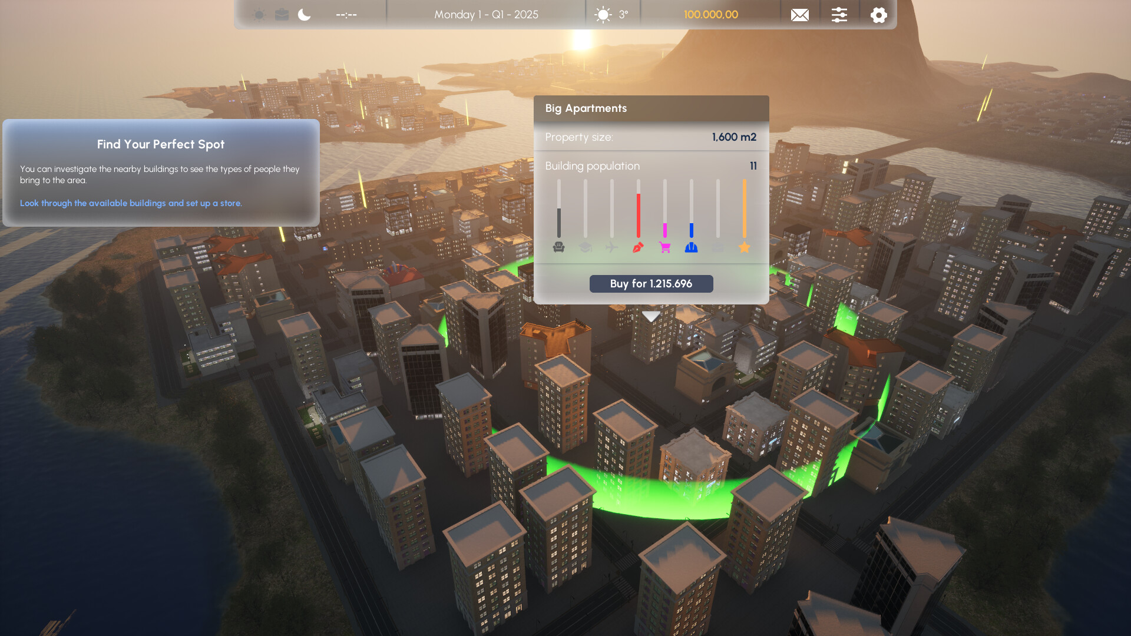The height and width of the screenshot is (636, 1131).
Task: Click the graduation cap demographic icon
Action: [585, 247]
